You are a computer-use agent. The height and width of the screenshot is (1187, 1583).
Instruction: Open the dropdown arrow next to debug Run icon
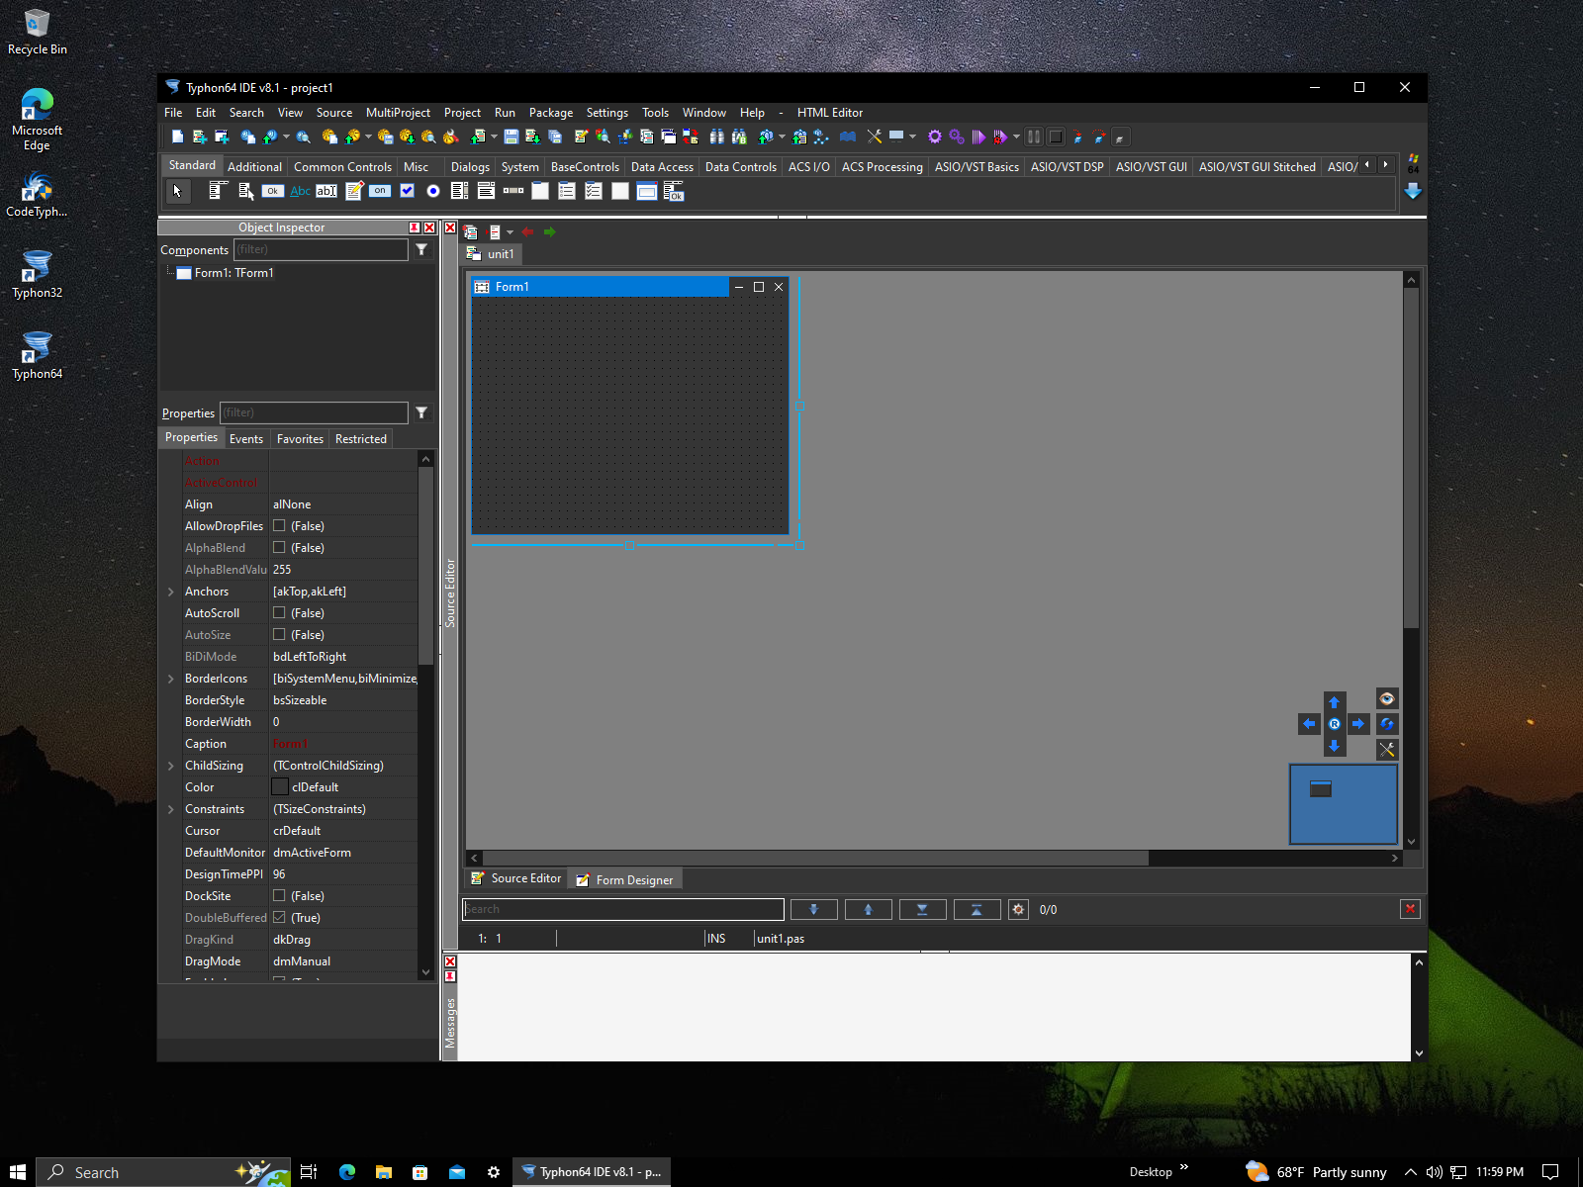tap(1016, 137)
